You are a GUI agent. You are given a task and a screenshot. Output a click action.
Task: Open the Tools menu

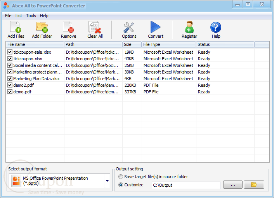[x=31, y=16]
